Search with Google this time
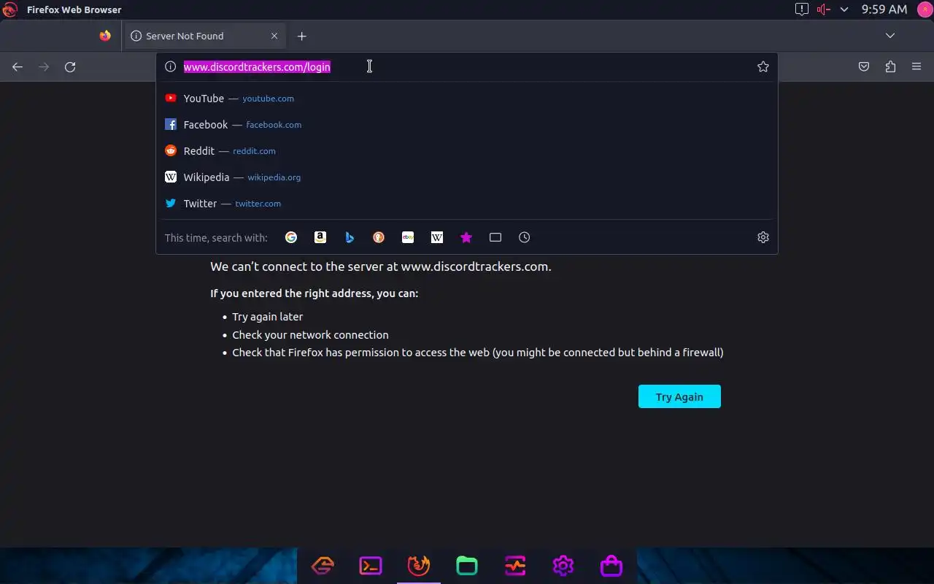The height and width of the screenshot is (584, 934). (291, 237)
